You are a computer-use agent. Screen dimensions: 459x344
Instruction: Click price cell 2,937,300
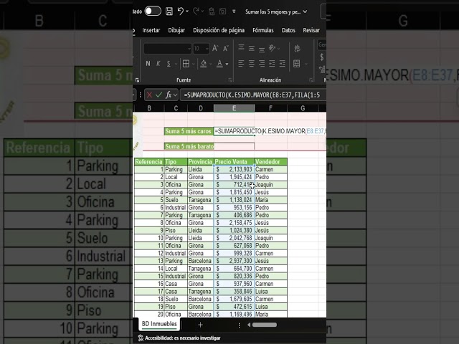coord(235,261)
